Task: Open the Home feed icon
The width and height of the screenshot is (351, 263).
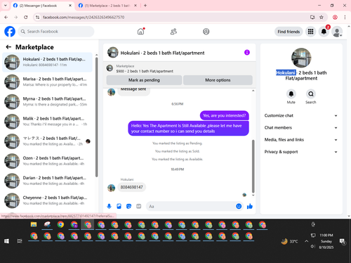Action: [140, 32]
